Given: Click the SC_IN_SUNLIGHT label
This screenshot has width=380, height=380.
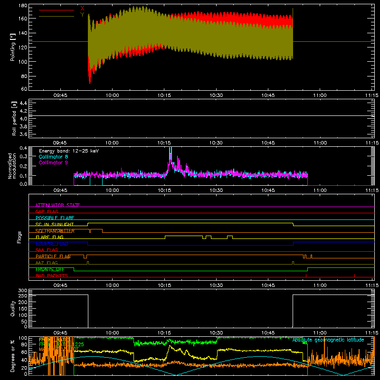Looking at the screenshot, I should [55, 224].
